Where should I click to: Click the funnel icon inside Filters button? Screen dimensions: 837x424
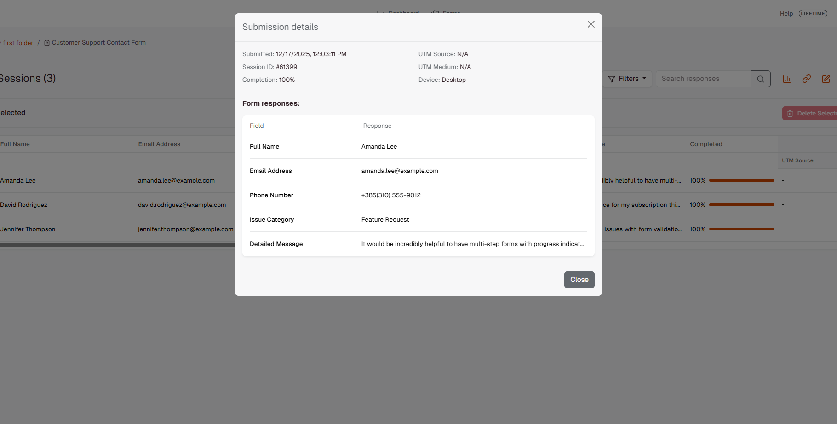point(611,79)
